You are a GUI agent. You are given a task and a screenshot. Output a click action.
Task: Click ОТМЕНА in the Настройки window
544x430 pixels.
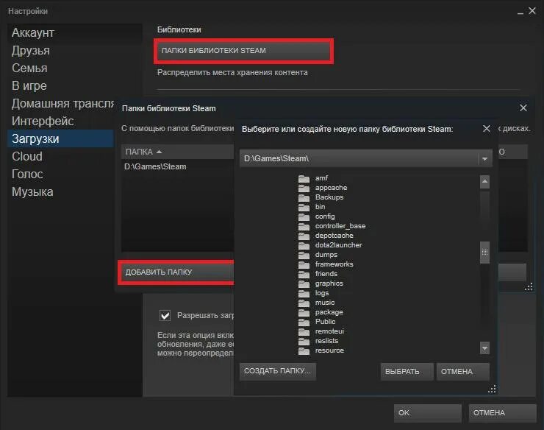(x=502, y=413)
